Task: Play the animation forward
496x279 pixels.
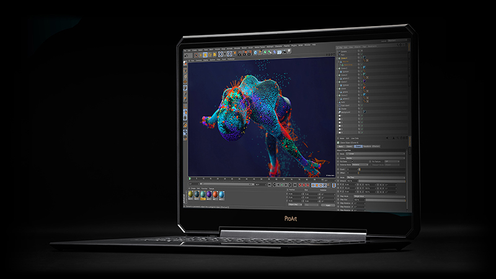Action: 282,185
